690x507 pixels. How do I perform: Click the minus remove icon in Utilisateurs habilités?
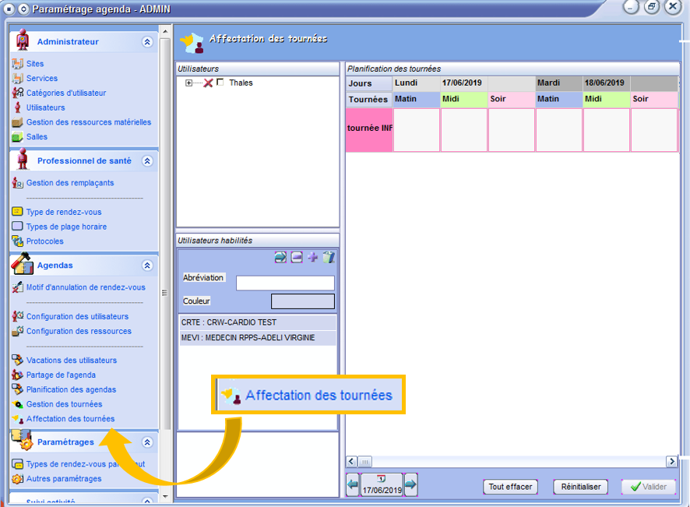tap(297, 258)
